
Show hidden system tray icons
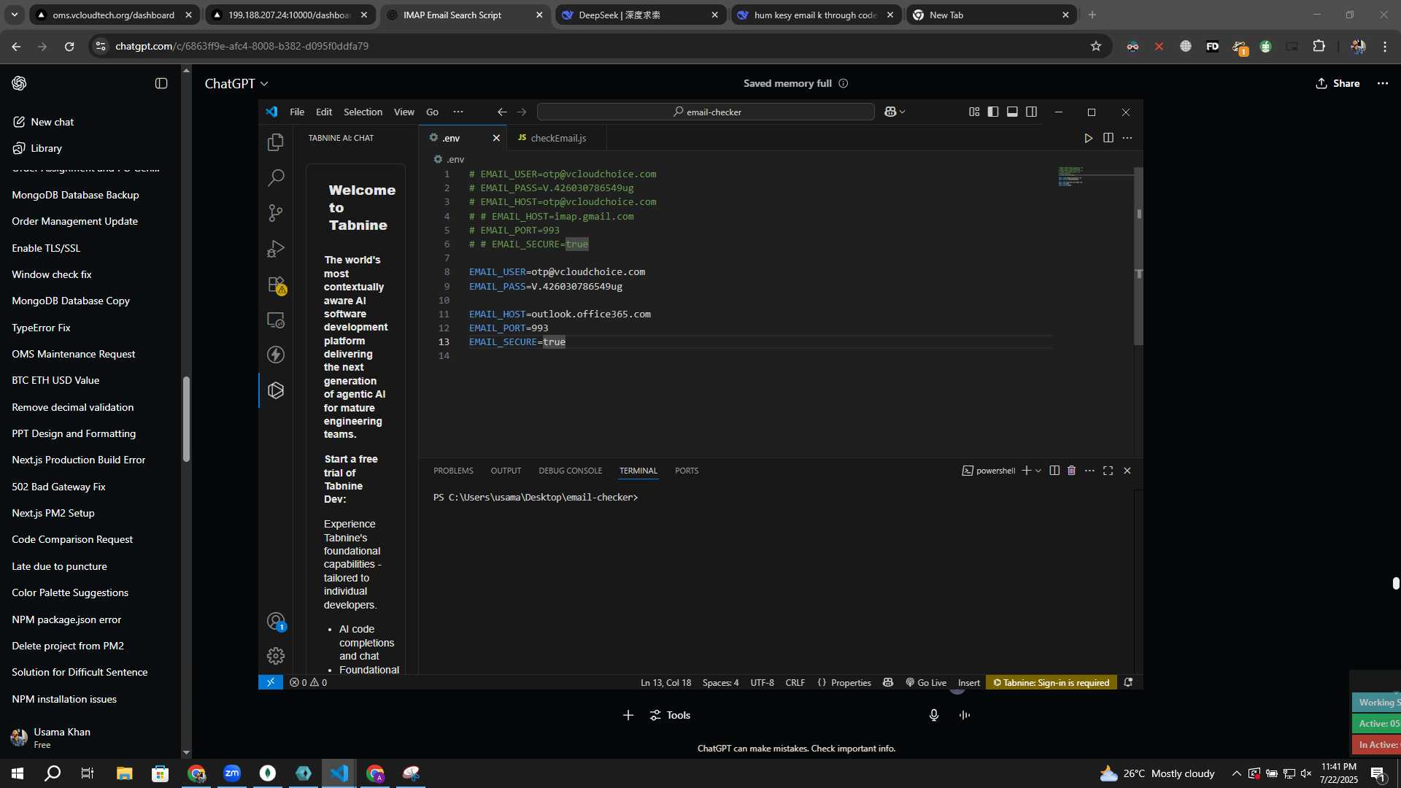click(x=1236, y=773)
